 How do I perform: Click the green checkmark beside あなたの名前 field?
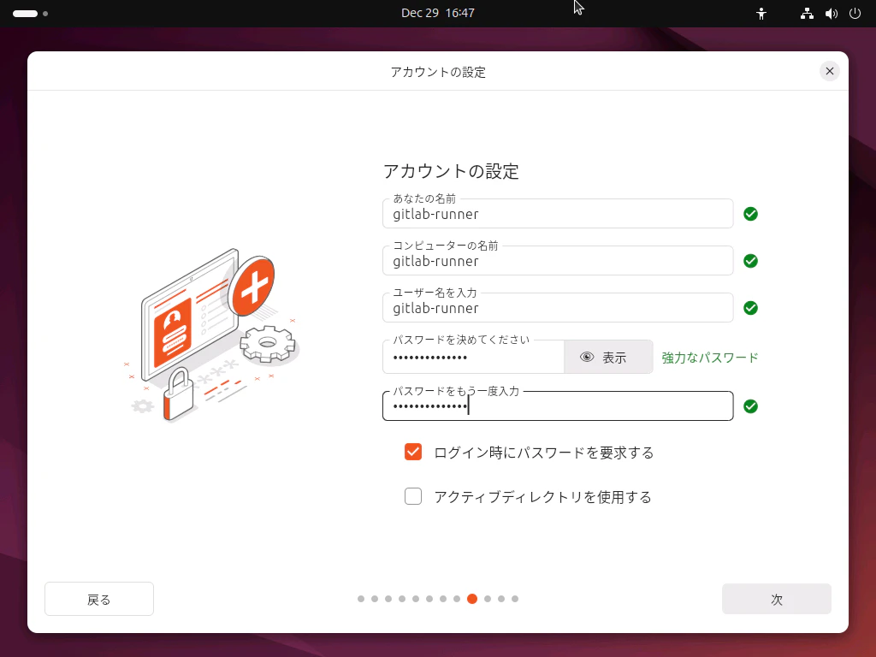(x=750, y=214)
